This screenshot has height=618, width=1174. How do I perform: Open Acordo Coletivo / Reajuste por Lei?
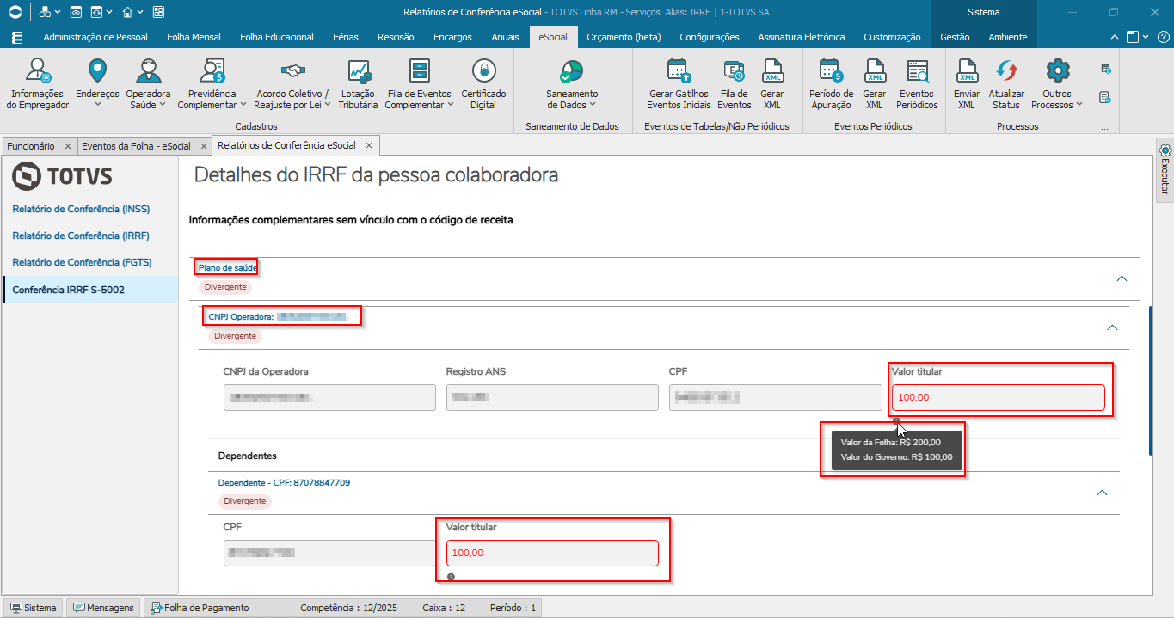[292, 84]
